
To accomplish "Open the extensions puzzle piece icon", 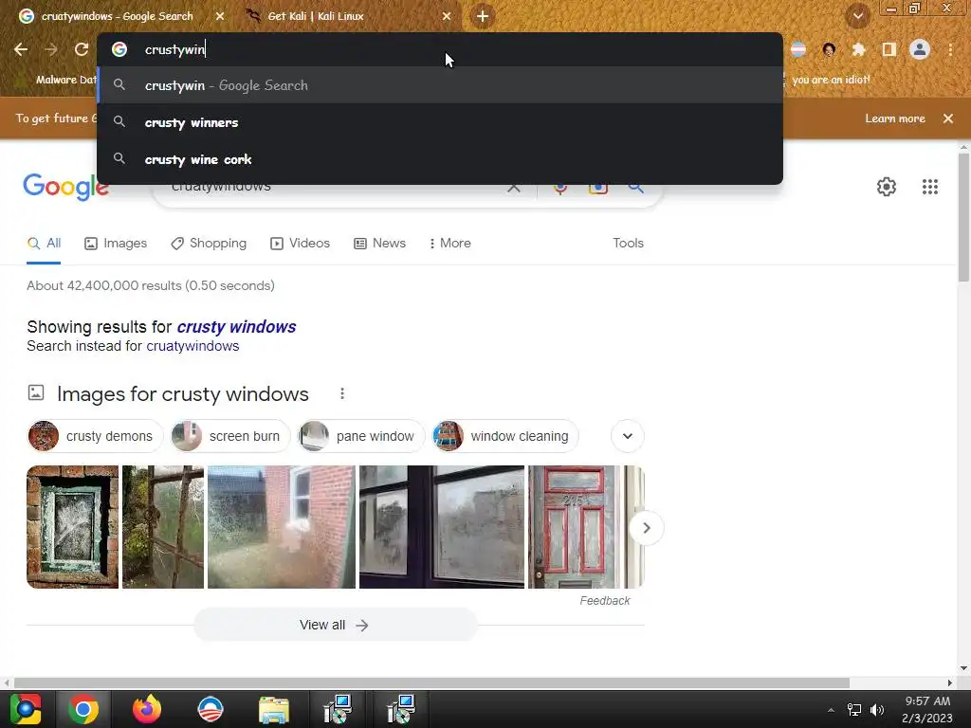I will click(858, 49).
